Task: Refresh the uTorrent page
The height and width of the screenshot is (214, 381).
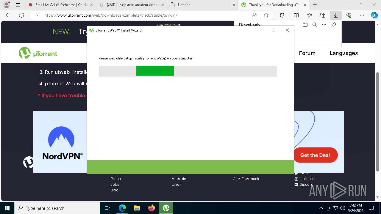Action: pos(21,15)
